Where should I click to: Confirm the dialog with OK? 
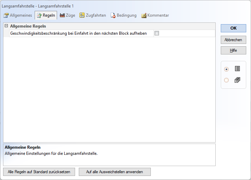point(233,28)
